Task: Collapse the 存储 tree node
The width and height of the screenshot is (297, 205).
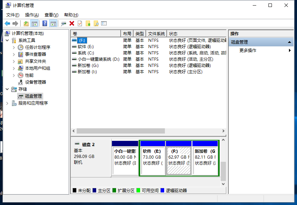Action: coord(7,89)
